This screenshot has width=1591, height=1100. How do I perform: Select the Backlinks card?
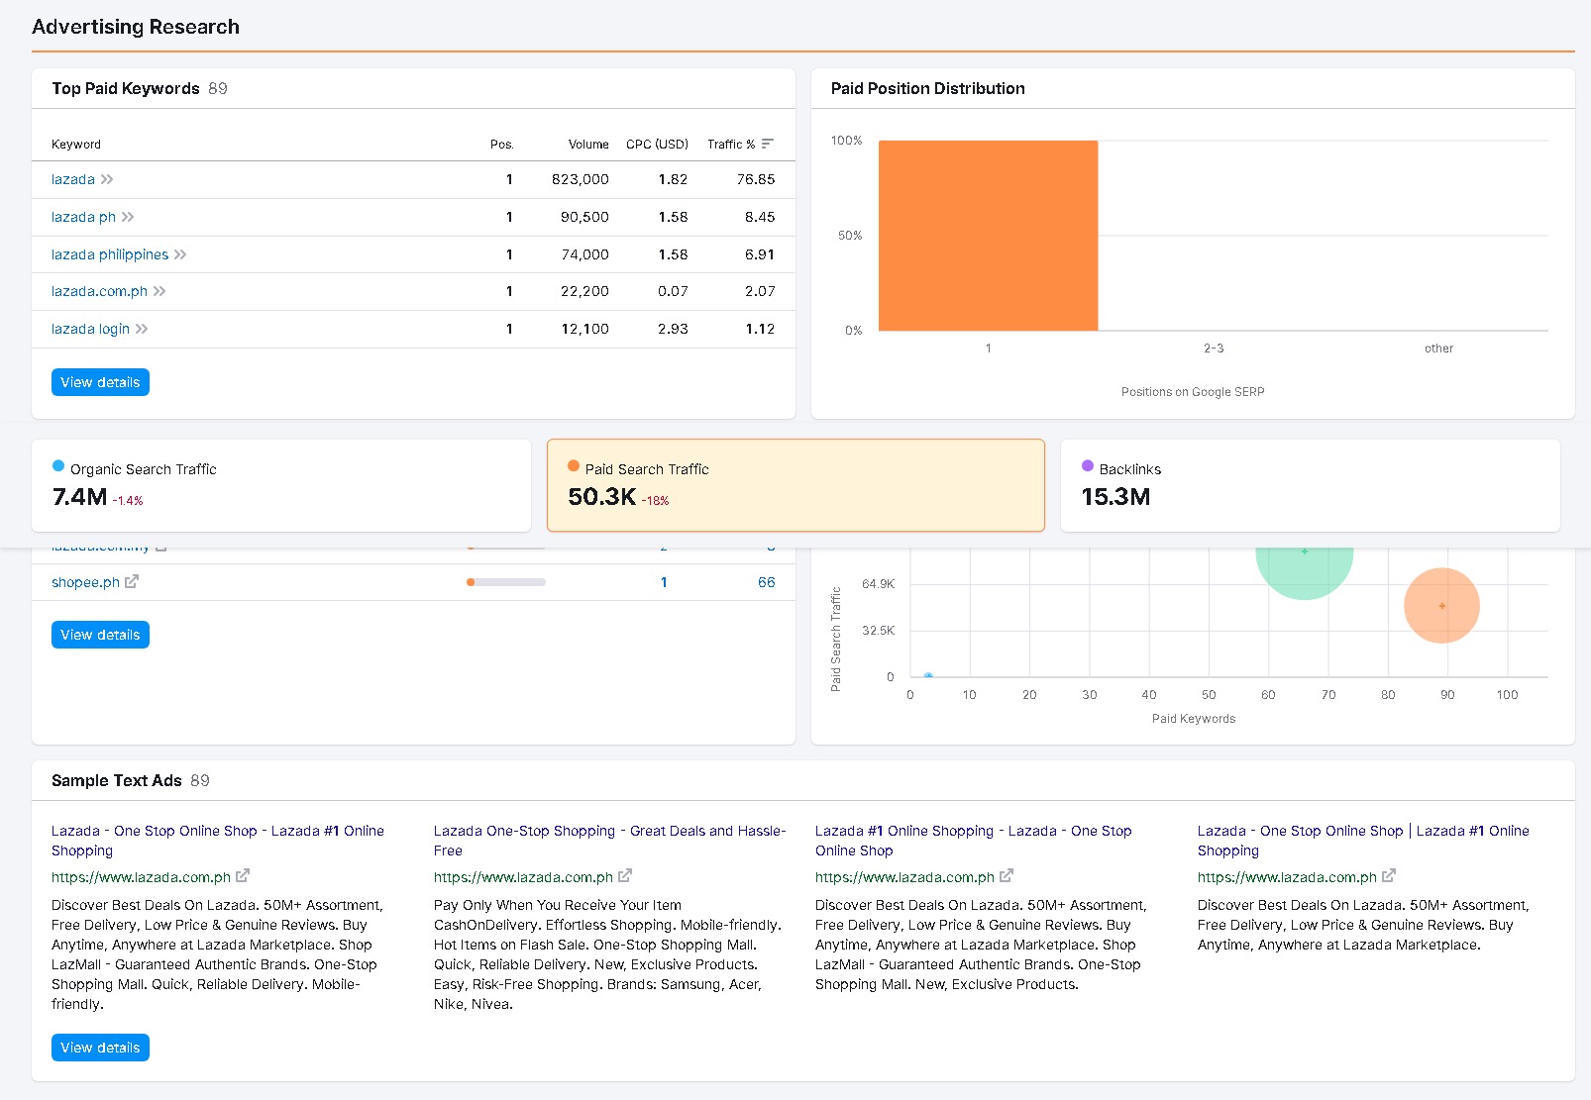click(x=1311, y=485)
